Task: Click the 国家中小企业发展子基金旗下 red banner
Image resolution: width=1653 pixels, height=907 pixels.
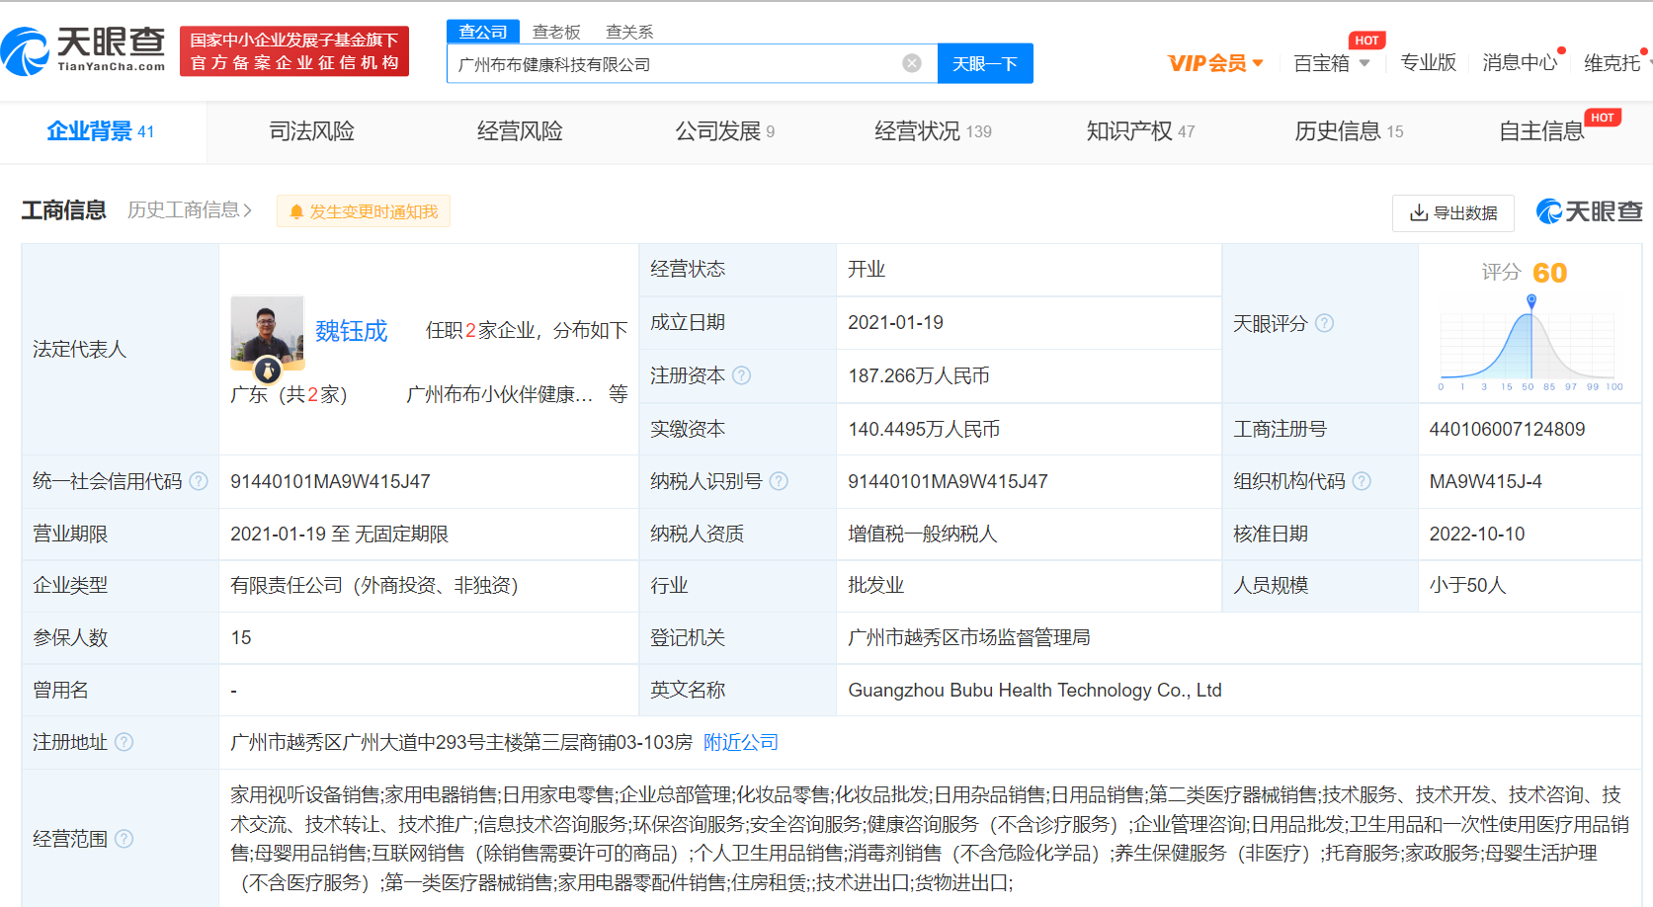Action: point(294,51)
